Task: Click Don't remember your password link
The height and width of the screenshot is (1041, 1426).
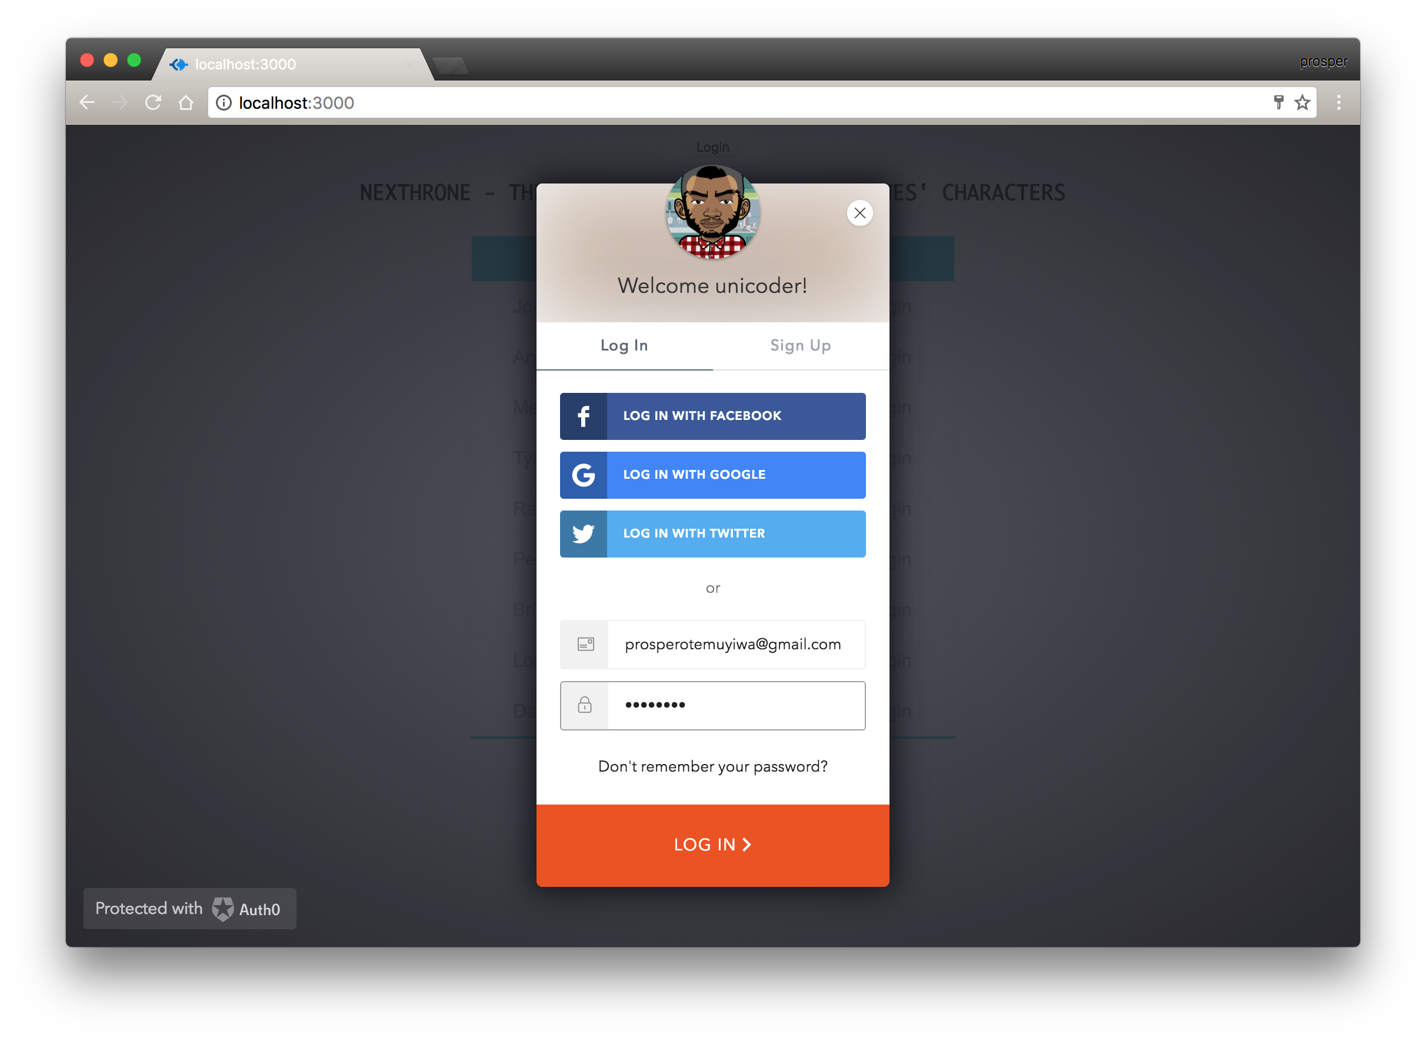Action: tap(713, 765)
